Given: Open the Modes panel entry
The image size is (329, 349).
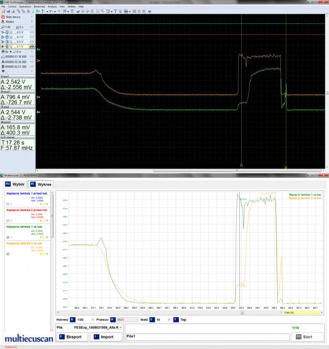Looking at the screenshot, I should [10, 21].
